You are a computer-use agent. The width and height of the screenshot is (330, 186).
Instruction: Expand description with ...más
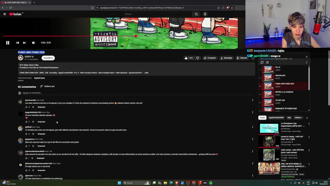tap(146, 73)
